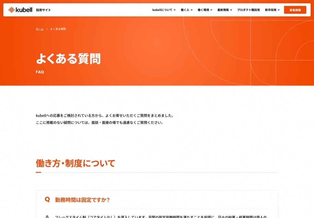Expand the 働く環境 chevron arrow
The width and height of the screenshot is (314, 218).
211,10
